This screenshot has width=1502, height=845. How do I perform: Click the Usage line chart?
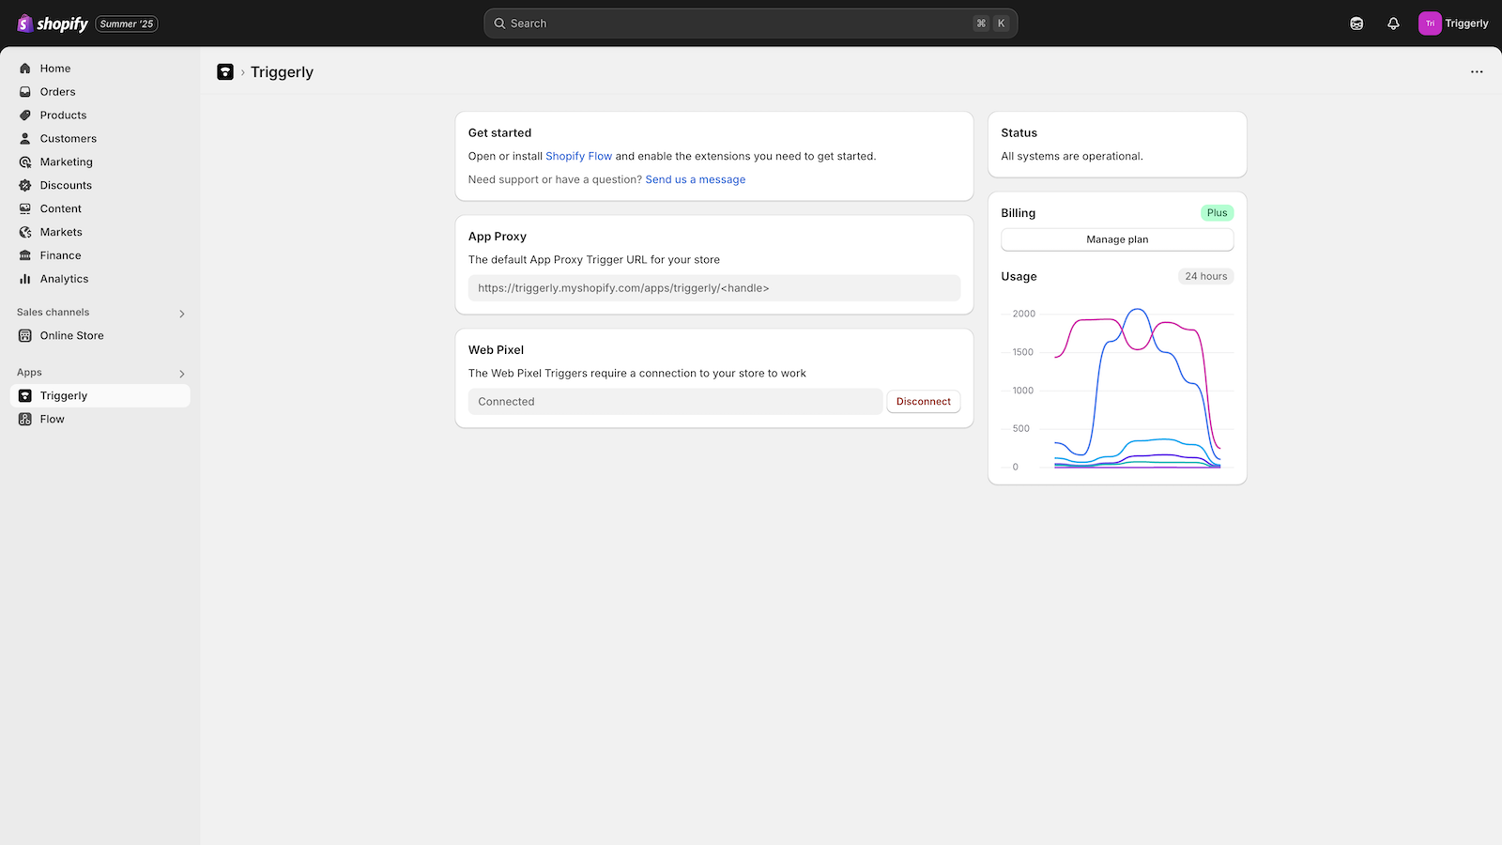click(1117, 389)
